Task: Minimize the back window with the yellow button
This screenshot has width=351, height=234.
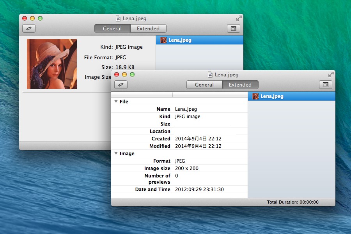Action: click(32, 18)
